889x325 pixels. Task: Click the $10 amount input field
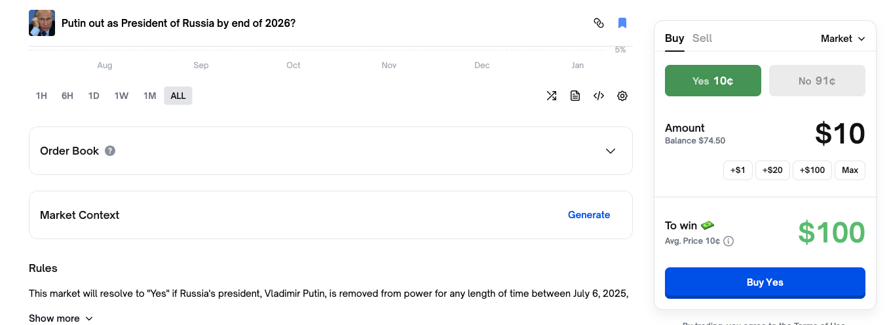(840, 134)
